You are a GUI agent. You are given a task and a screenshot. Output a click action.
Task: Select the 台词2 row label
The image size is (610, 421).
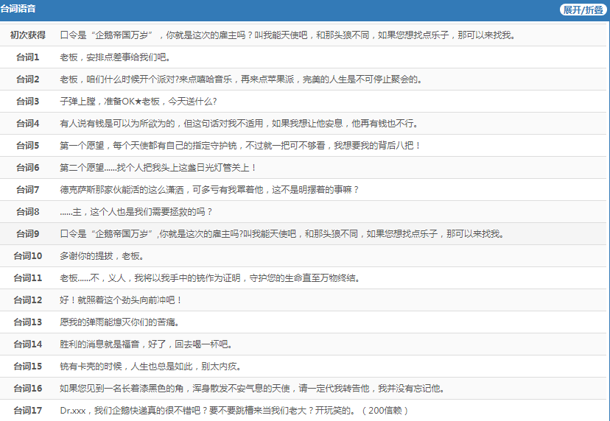27,79
